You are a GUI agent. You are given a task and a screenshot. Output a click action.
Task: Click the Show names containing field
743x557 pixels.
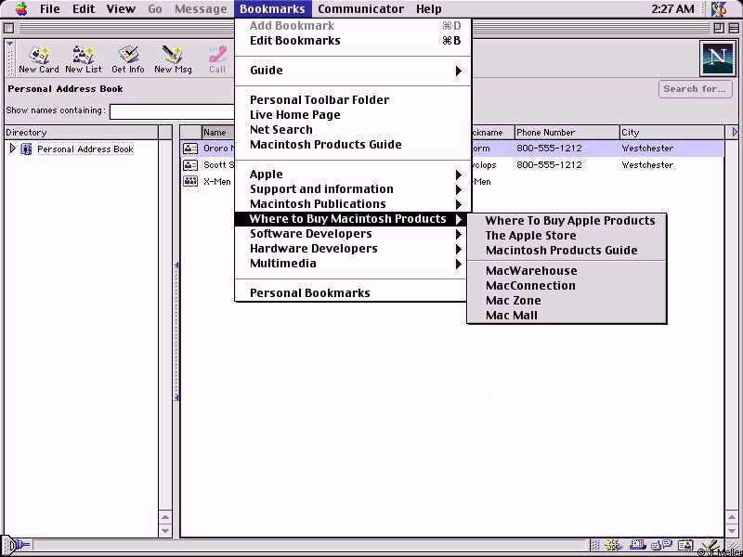173,111
